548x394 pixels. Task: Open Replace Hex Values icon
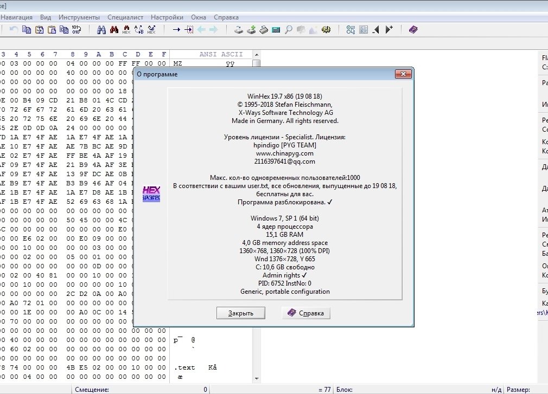[151, 30]
